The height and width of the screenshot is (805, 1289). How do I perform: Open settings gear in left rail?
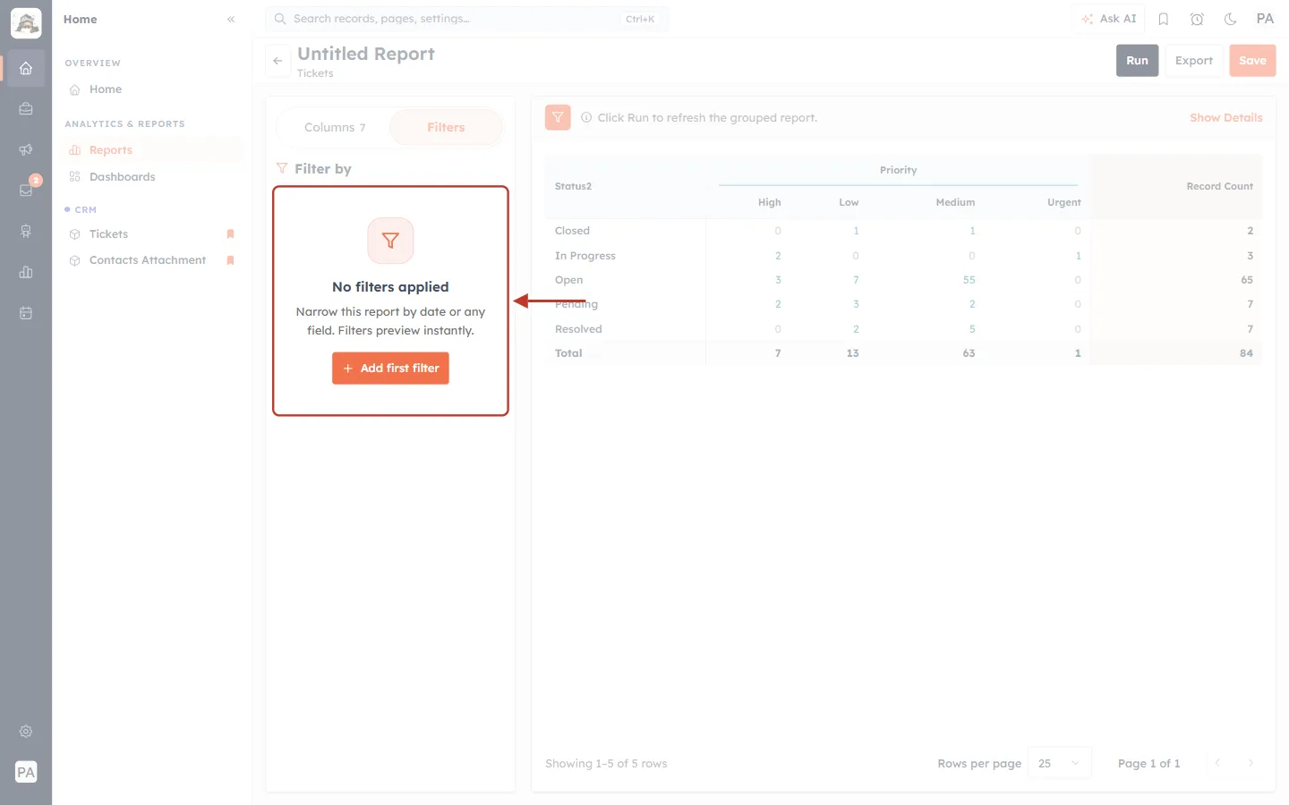[26, 732]
